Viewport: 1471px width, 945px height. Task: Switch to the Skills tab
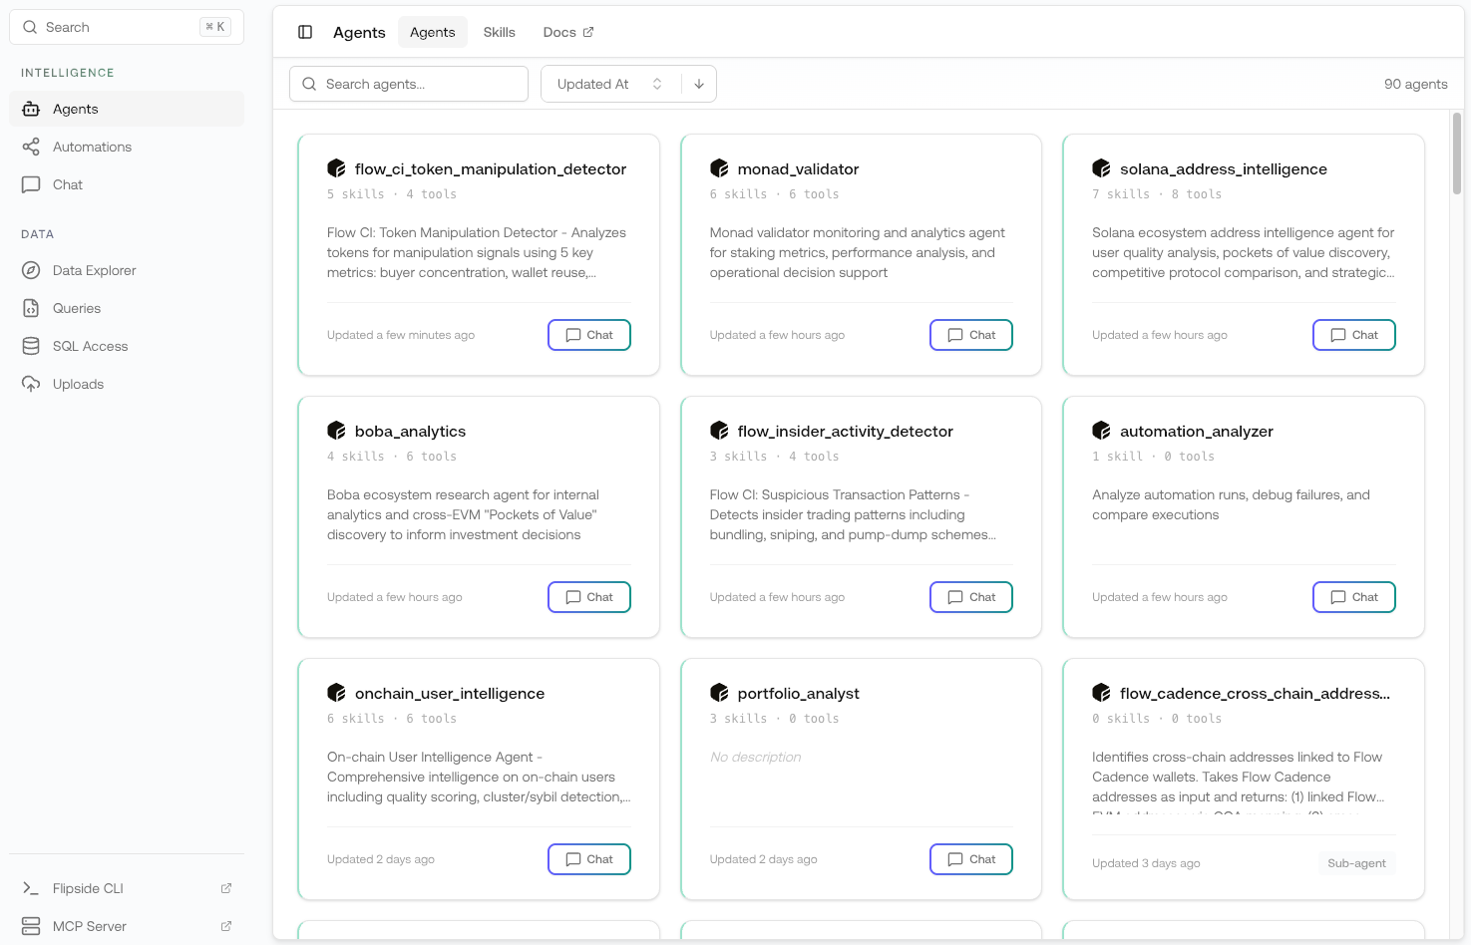pos(499,32)
